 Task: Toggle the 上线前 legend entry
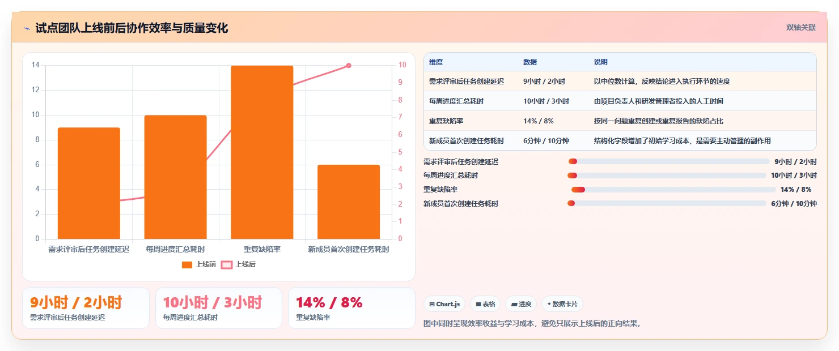tap(199, 264)
